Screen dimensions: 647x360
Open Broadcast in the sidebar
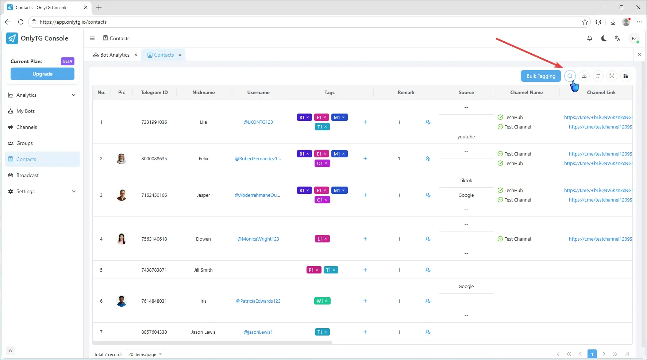tap(27, 175)
